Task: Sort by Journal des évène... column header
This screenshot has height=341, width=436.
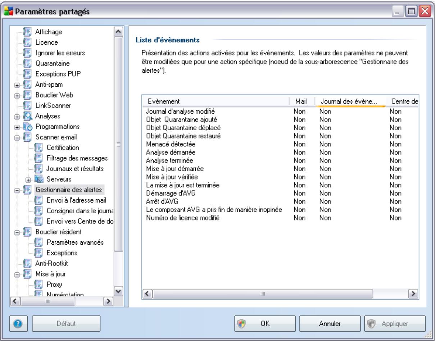Action: pos(350,101)
